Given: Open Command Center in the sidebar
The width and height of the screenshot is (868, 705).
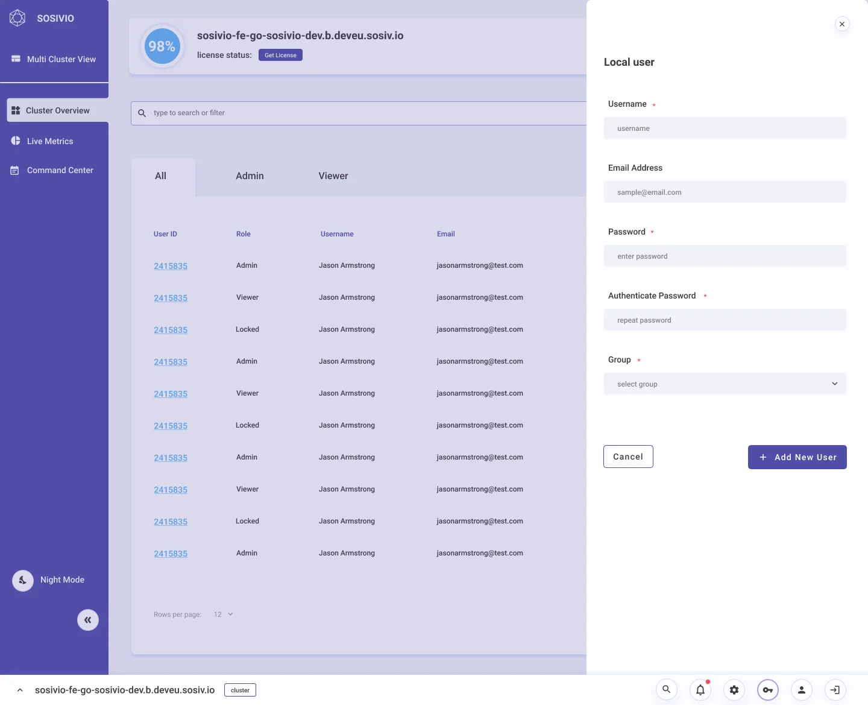Looking at the screenshot, I should tap(52, 171).
